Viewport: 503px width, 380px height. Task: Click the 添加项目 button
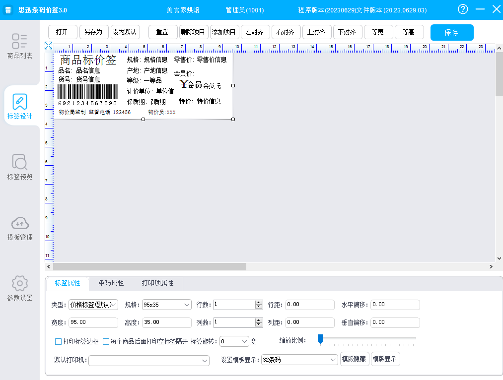click(224, 32)
